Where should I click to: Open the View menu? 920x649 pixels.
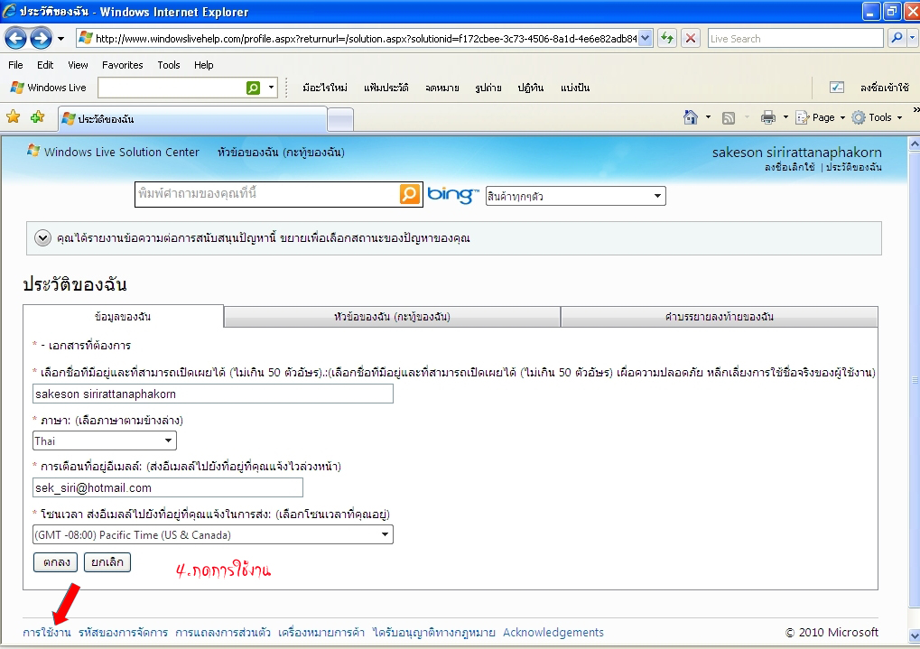78,65
